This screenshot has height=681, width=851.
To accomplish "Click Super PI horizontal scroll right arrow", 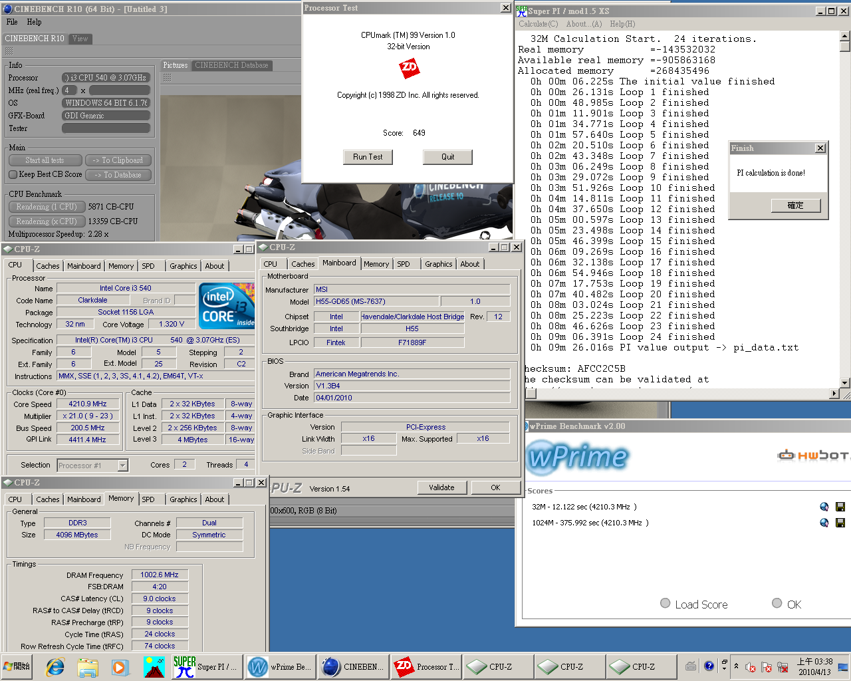I will [x=834, y=394].
